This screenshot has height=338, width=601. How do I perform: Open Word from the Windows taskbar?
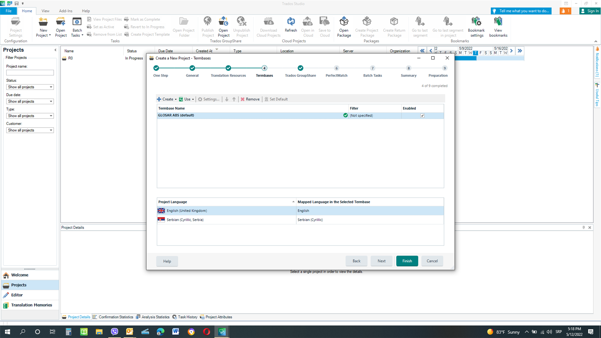point(176,332)
